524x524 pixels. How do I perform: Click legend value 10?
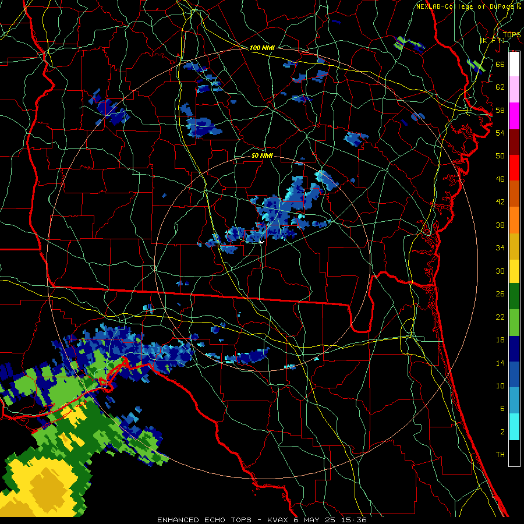[x=500, y=386]
